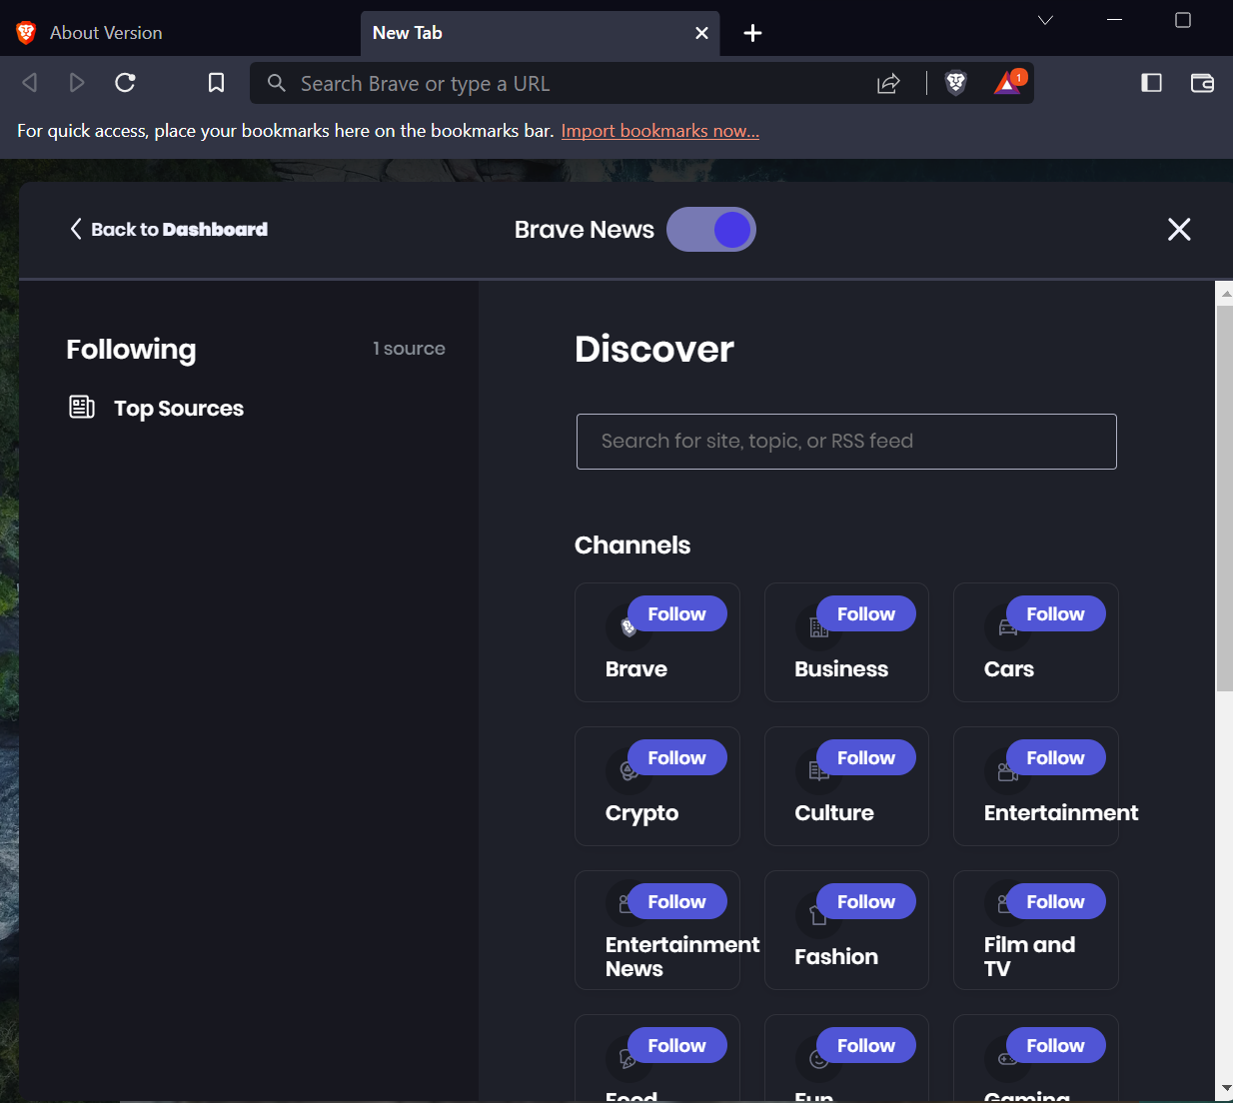
Task: Follow the Cars channel
Action: (1055, 613)
